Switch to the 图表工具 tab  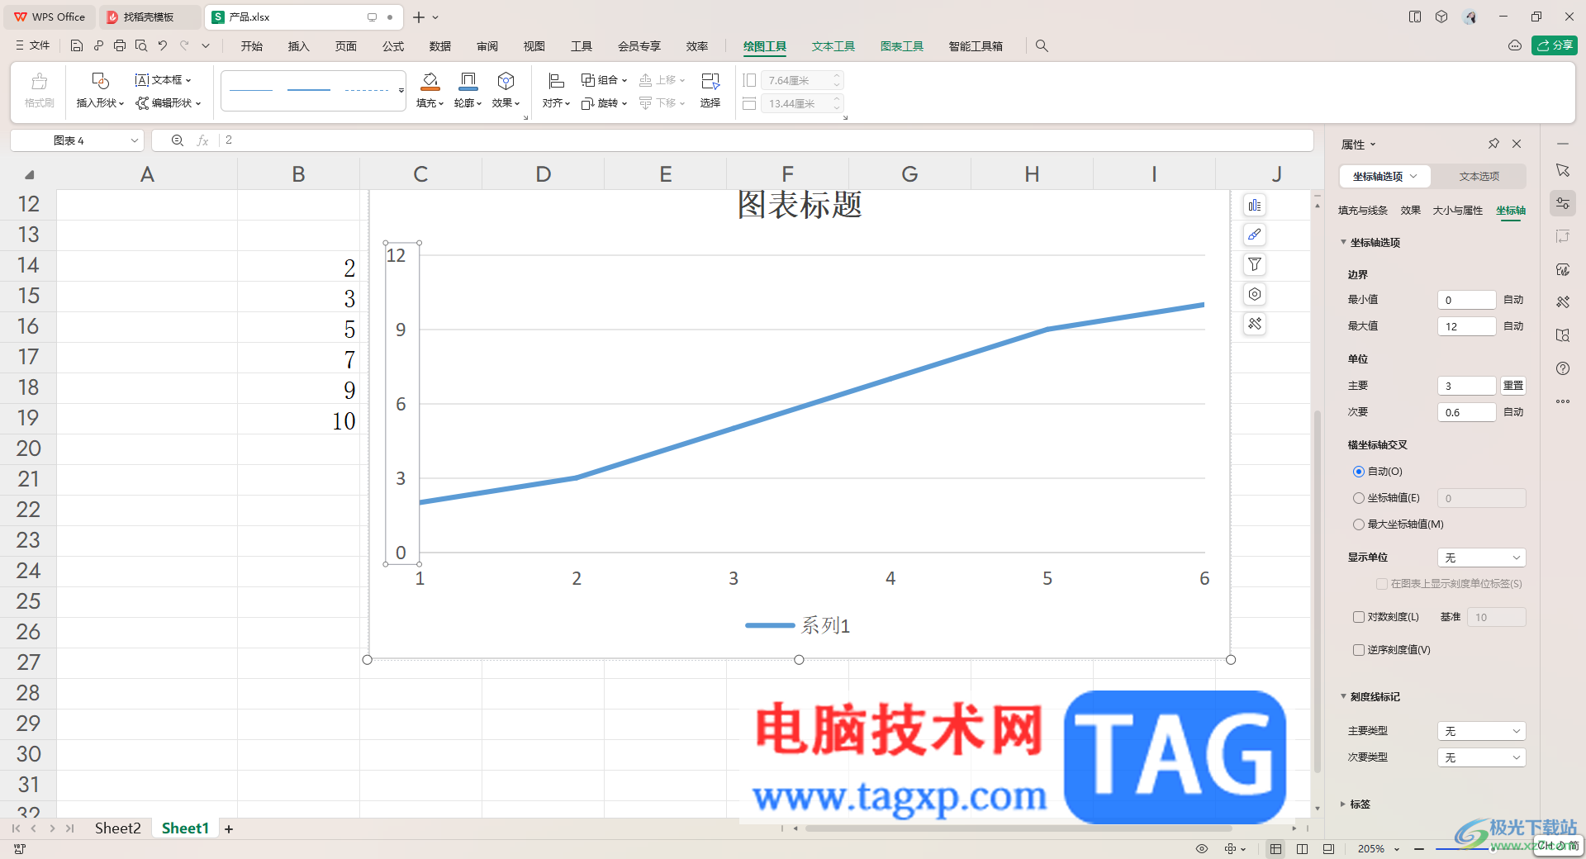coord(902,46)
